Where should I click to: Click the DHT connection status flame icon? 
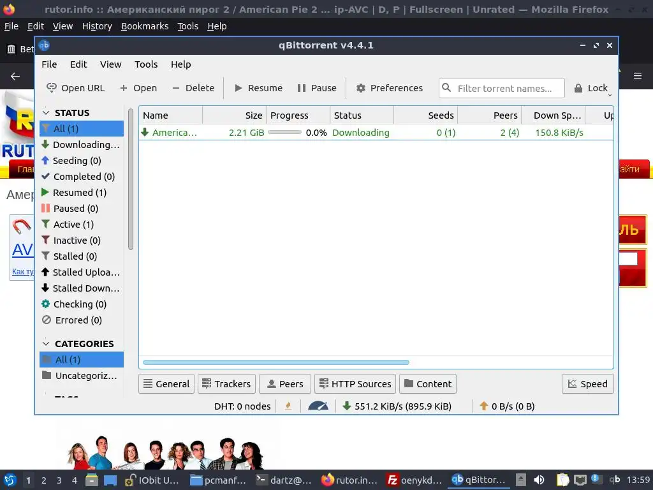288,406
